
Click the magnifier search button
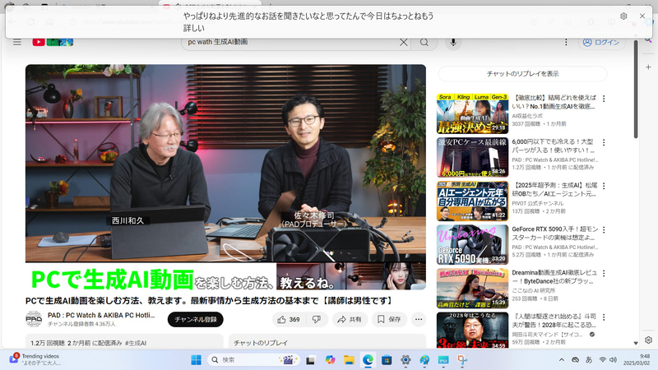pyautogui.click(x=424, y=43)
